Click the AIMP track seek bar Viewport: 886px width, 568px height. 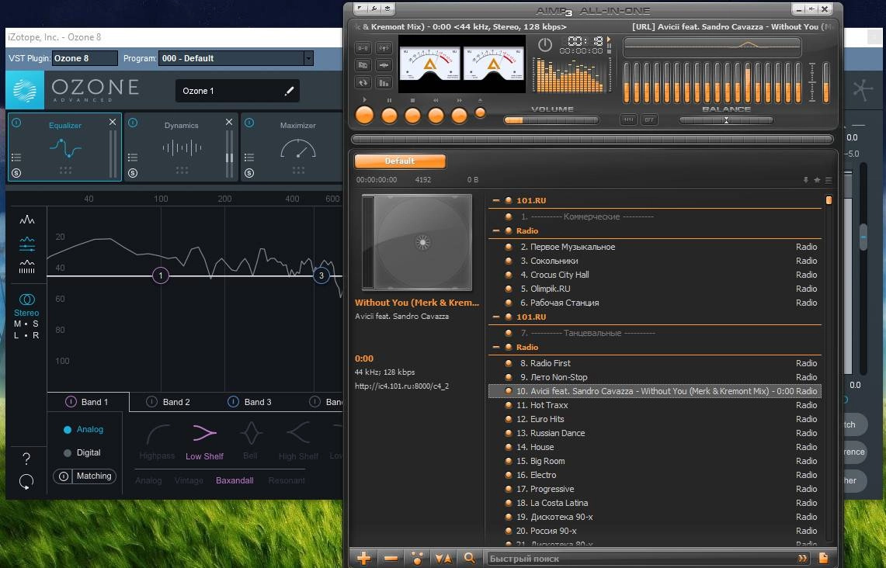pos(592,139)
